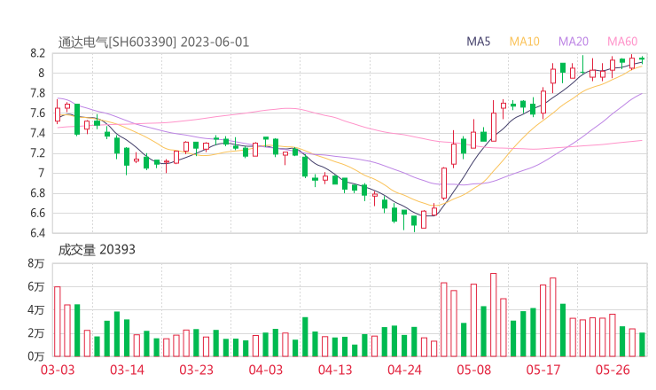Click the 6.4 price axis label
The width and height of the screenshot is (656, 390).
[37, 232]
